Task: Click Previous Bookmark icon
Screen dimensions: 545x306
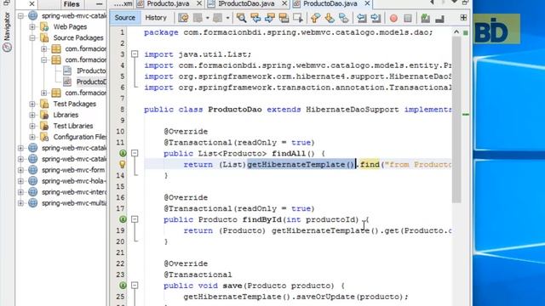Action: [x=315, y=18]
